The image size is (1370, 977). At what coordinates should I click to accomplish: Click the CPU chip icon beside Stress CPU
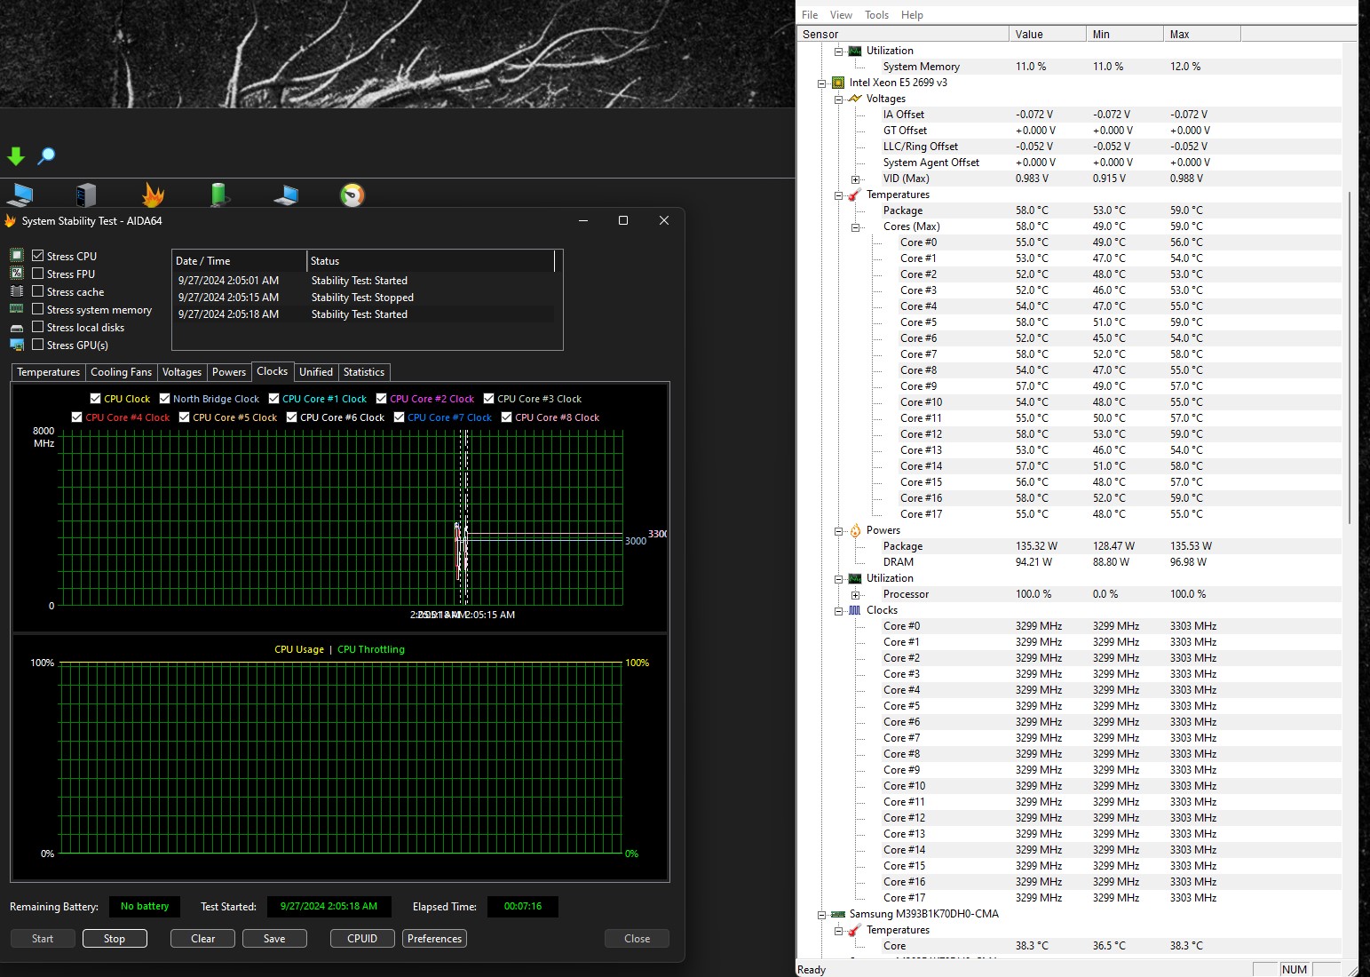(17, 256)
